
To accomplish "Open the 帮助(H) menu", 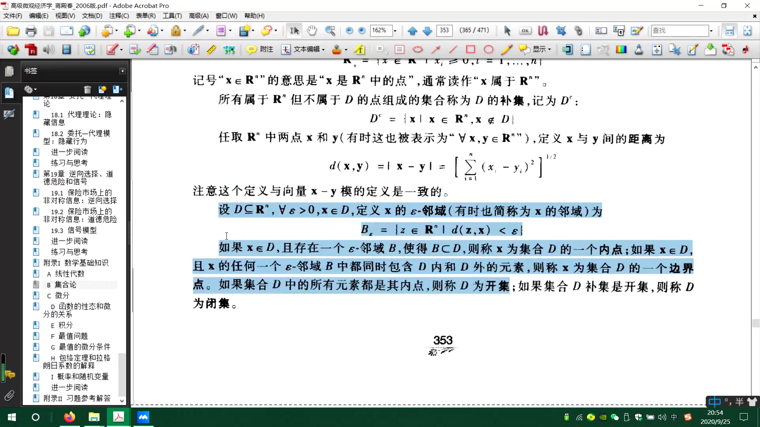I will 255,16.
